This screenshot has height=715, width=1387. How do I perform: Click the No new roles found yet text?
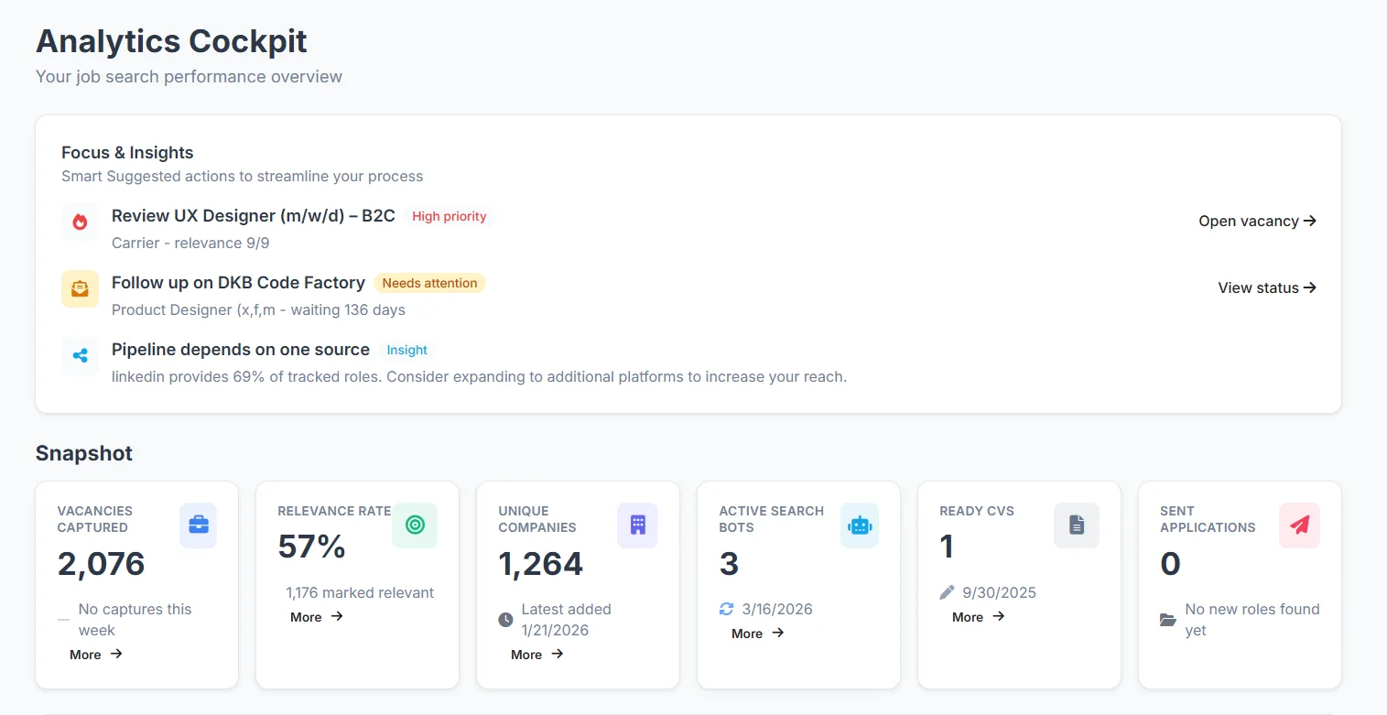pos(1252,620)
